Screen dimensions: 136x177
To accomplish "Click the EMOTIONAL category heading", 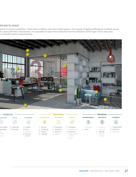I will 58,114.
